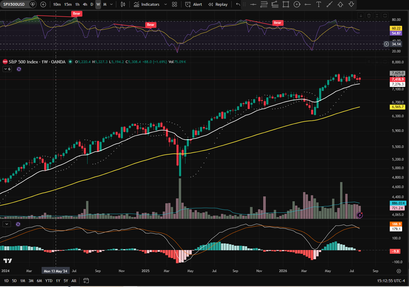Select the arrow down drawing tool
Image resolution: width=409 pixels, height=287 pixels.
pos(351,4)
